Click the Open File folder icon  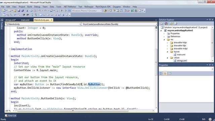[x=15, y=10]
